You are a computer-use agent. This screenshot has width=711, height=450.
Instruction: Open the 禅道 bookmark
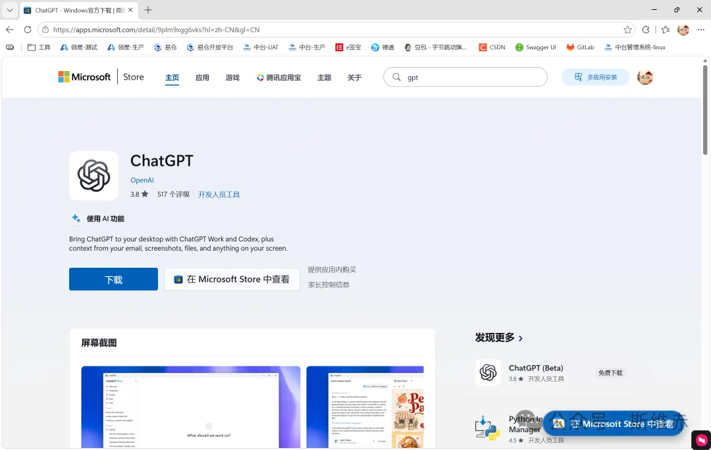(382, 47)
